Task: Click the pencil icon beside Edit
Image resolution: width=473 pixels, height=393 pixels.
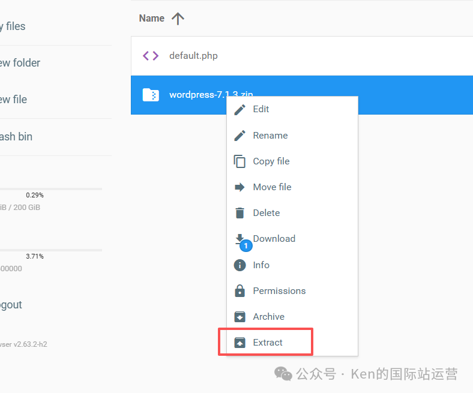Action: (x=240, y=110)
